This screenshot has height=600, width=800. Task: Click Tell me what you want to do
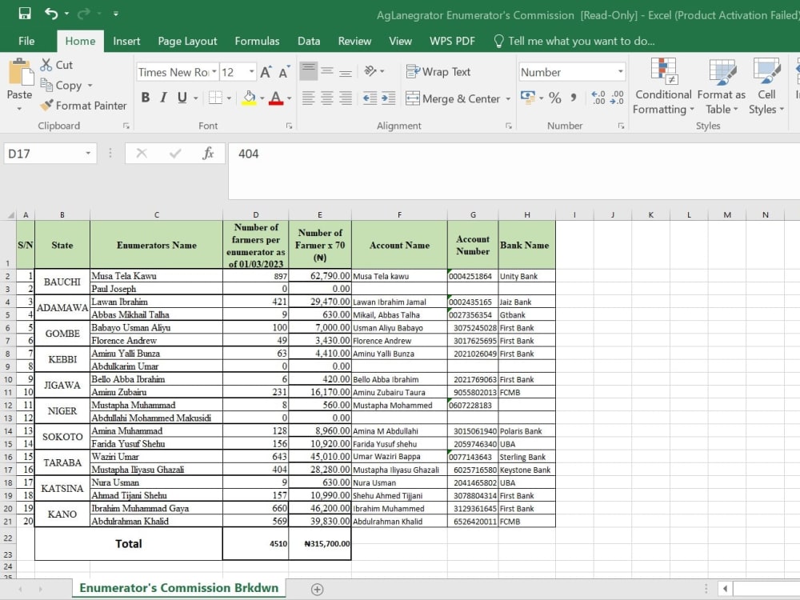click(x=574, y=41)
